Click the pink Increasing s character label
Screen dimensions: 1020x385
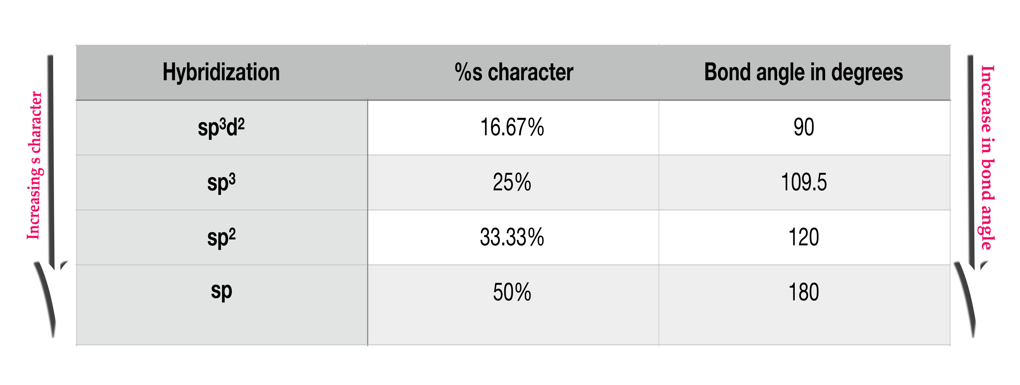[35, 165]
